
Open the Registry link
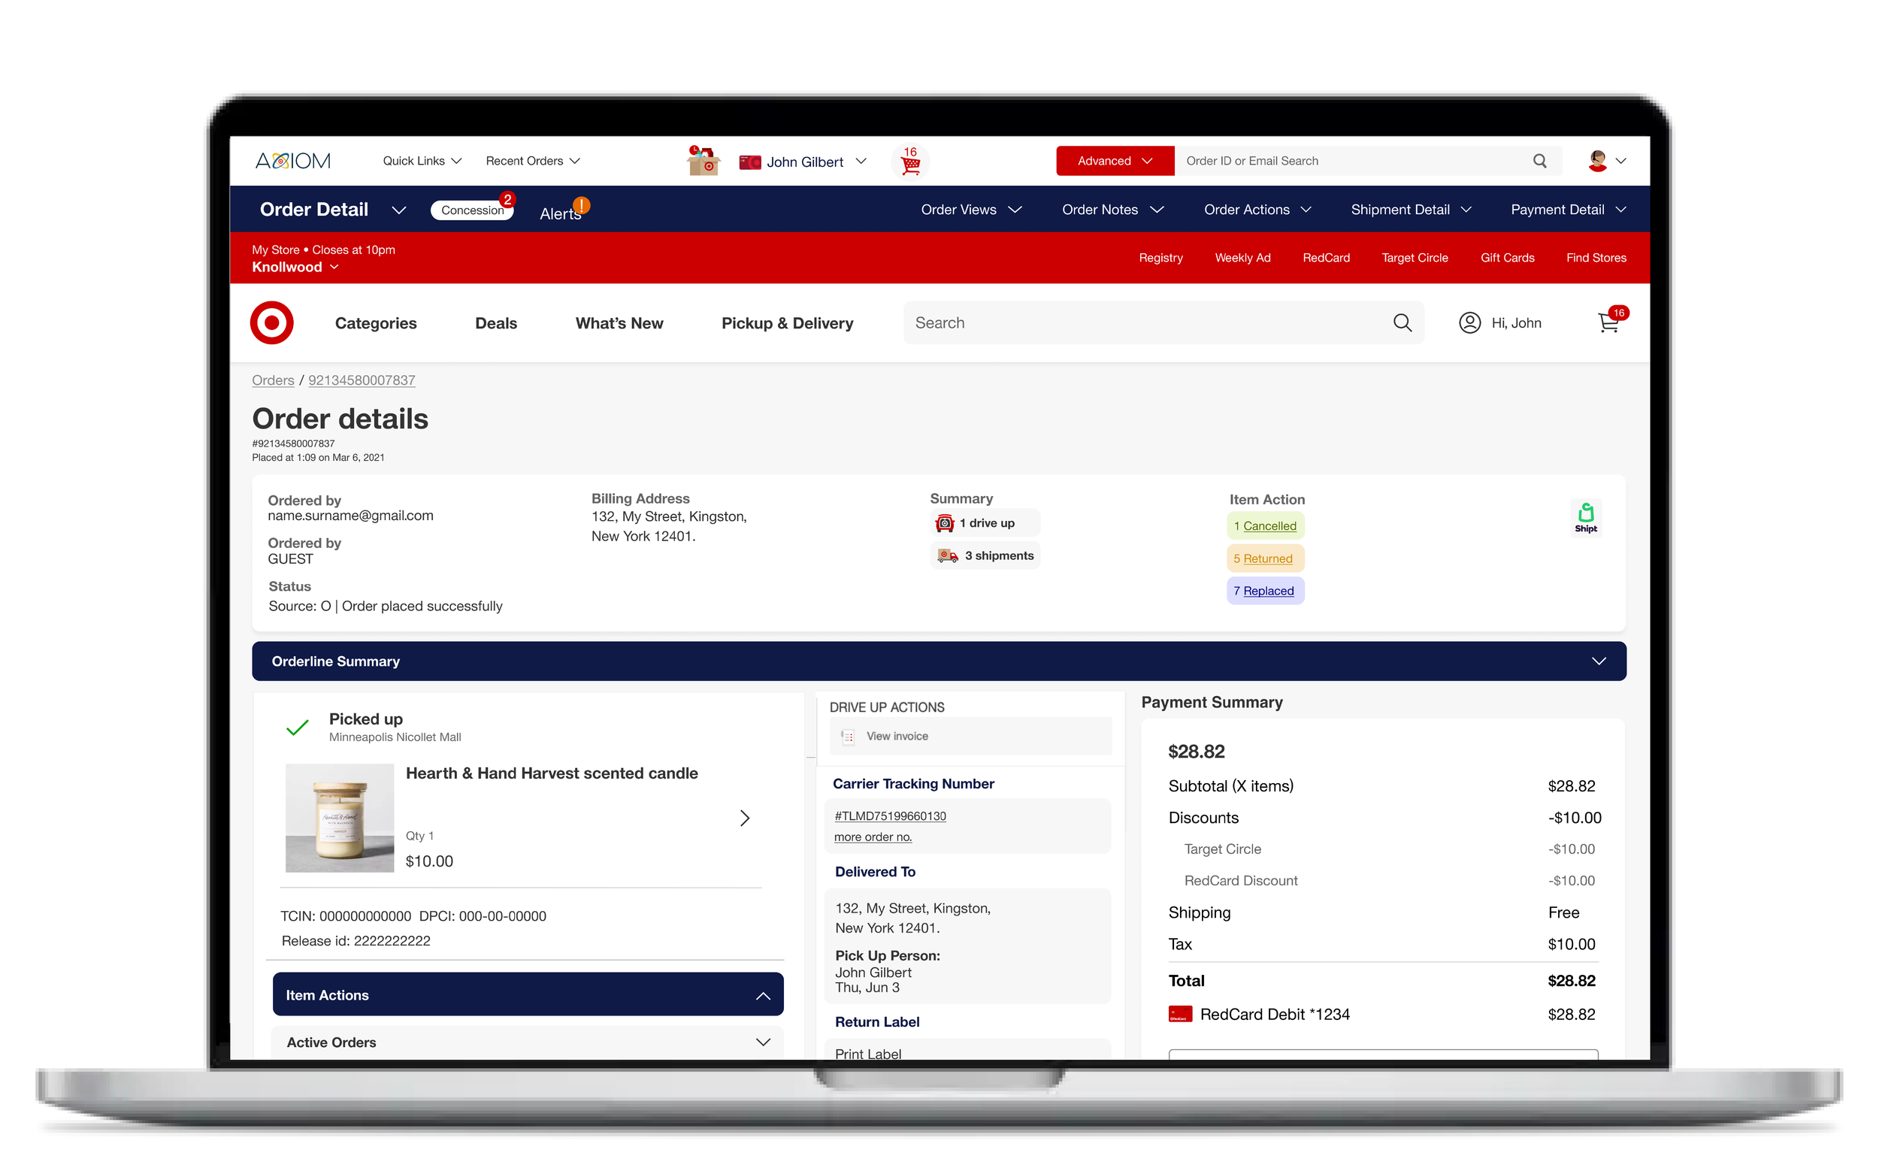[x=1160, y=258]
